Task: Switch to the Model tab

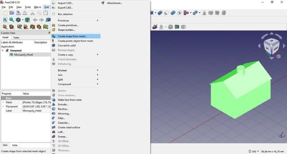Action: pos(5,38)
